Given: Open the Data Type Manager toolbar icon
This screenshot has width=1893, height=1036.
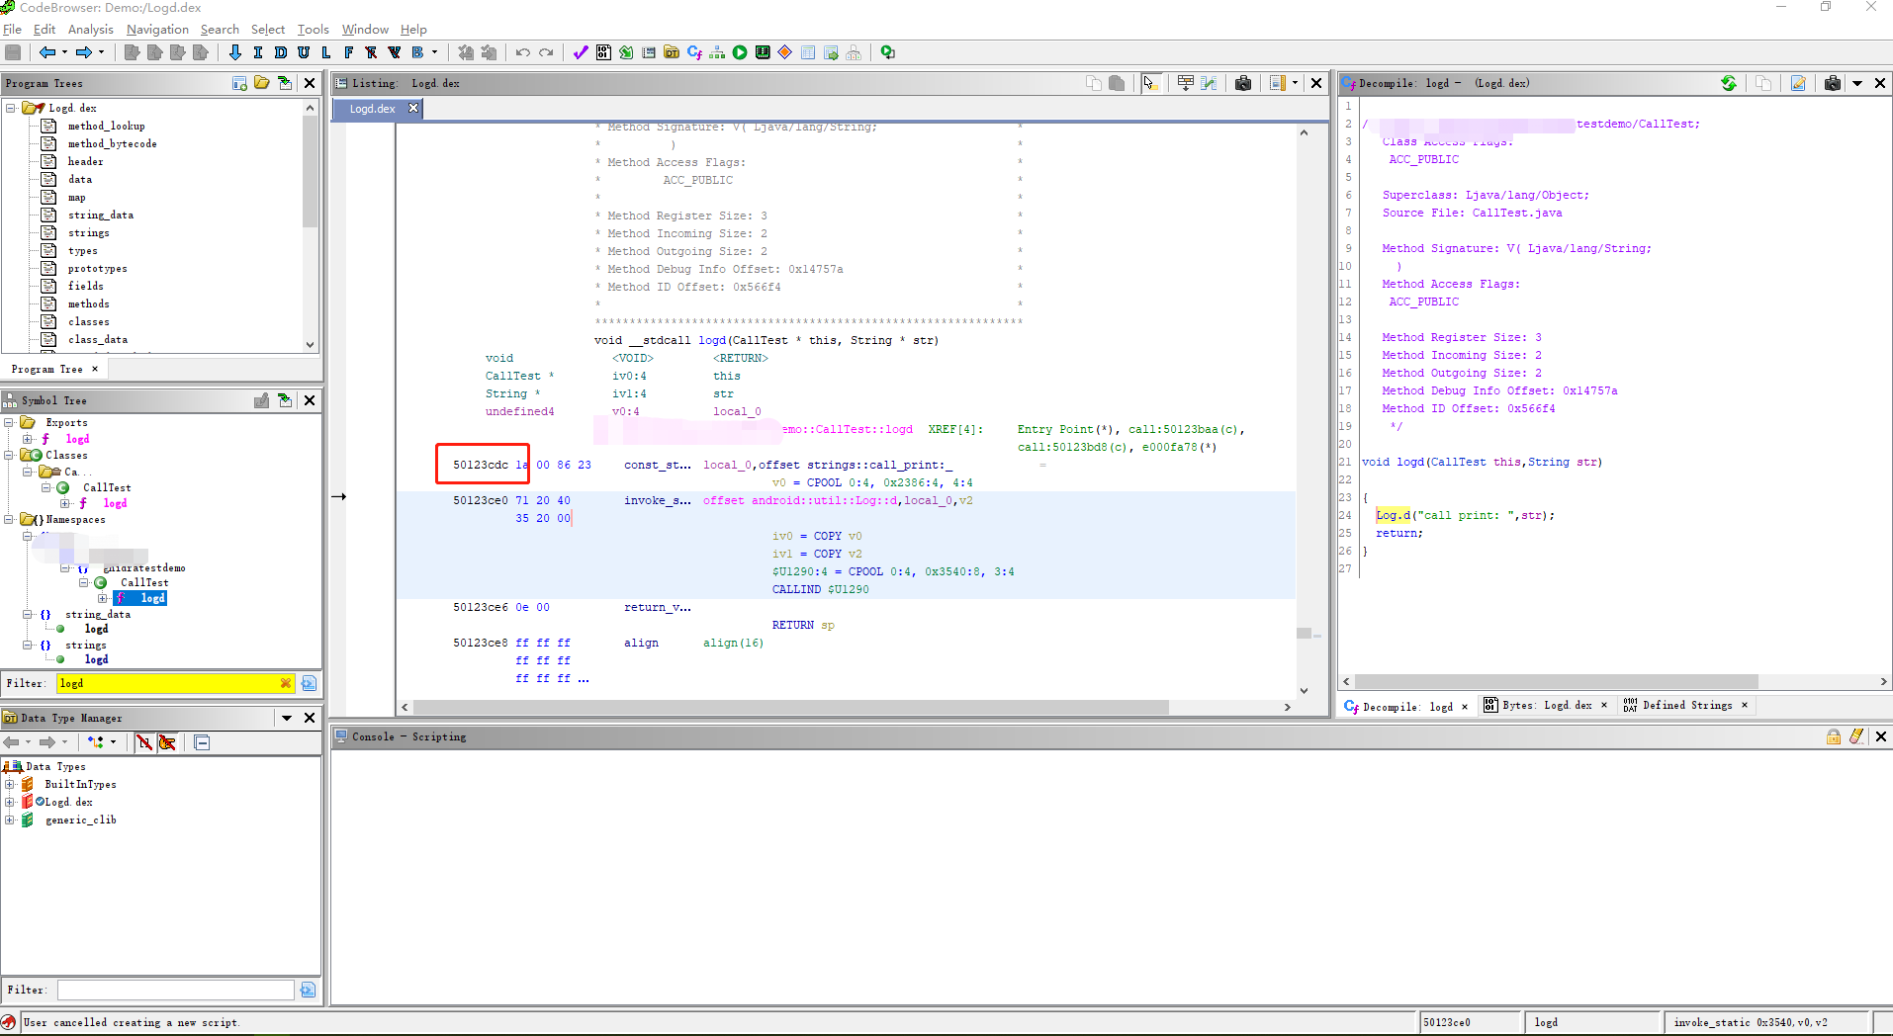Looking at the screenshot, I should pos(672,52).
